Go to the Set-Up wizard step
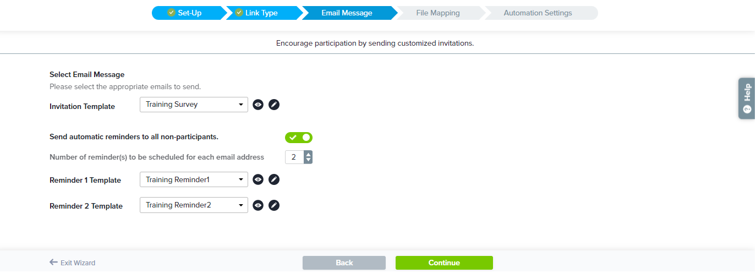This screenshot has width=756, height=273. click(185, 13)
